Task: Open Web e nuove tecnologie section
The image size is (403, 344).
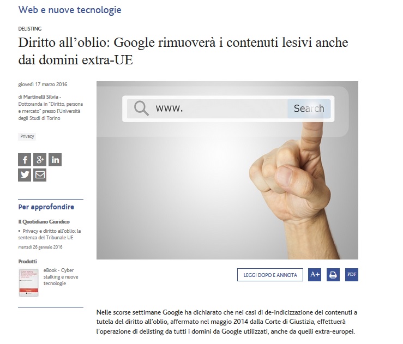Action: coord(70,10)
